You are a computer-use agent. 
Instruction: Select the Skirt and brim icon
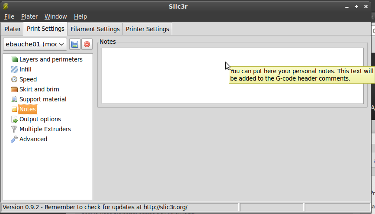(x=14, y=89)
